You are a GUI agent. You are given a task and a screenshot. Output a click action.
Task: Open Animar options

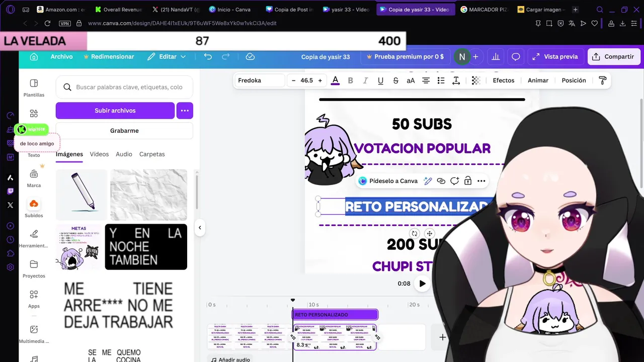pyautogui.click(x=538, y=80)
